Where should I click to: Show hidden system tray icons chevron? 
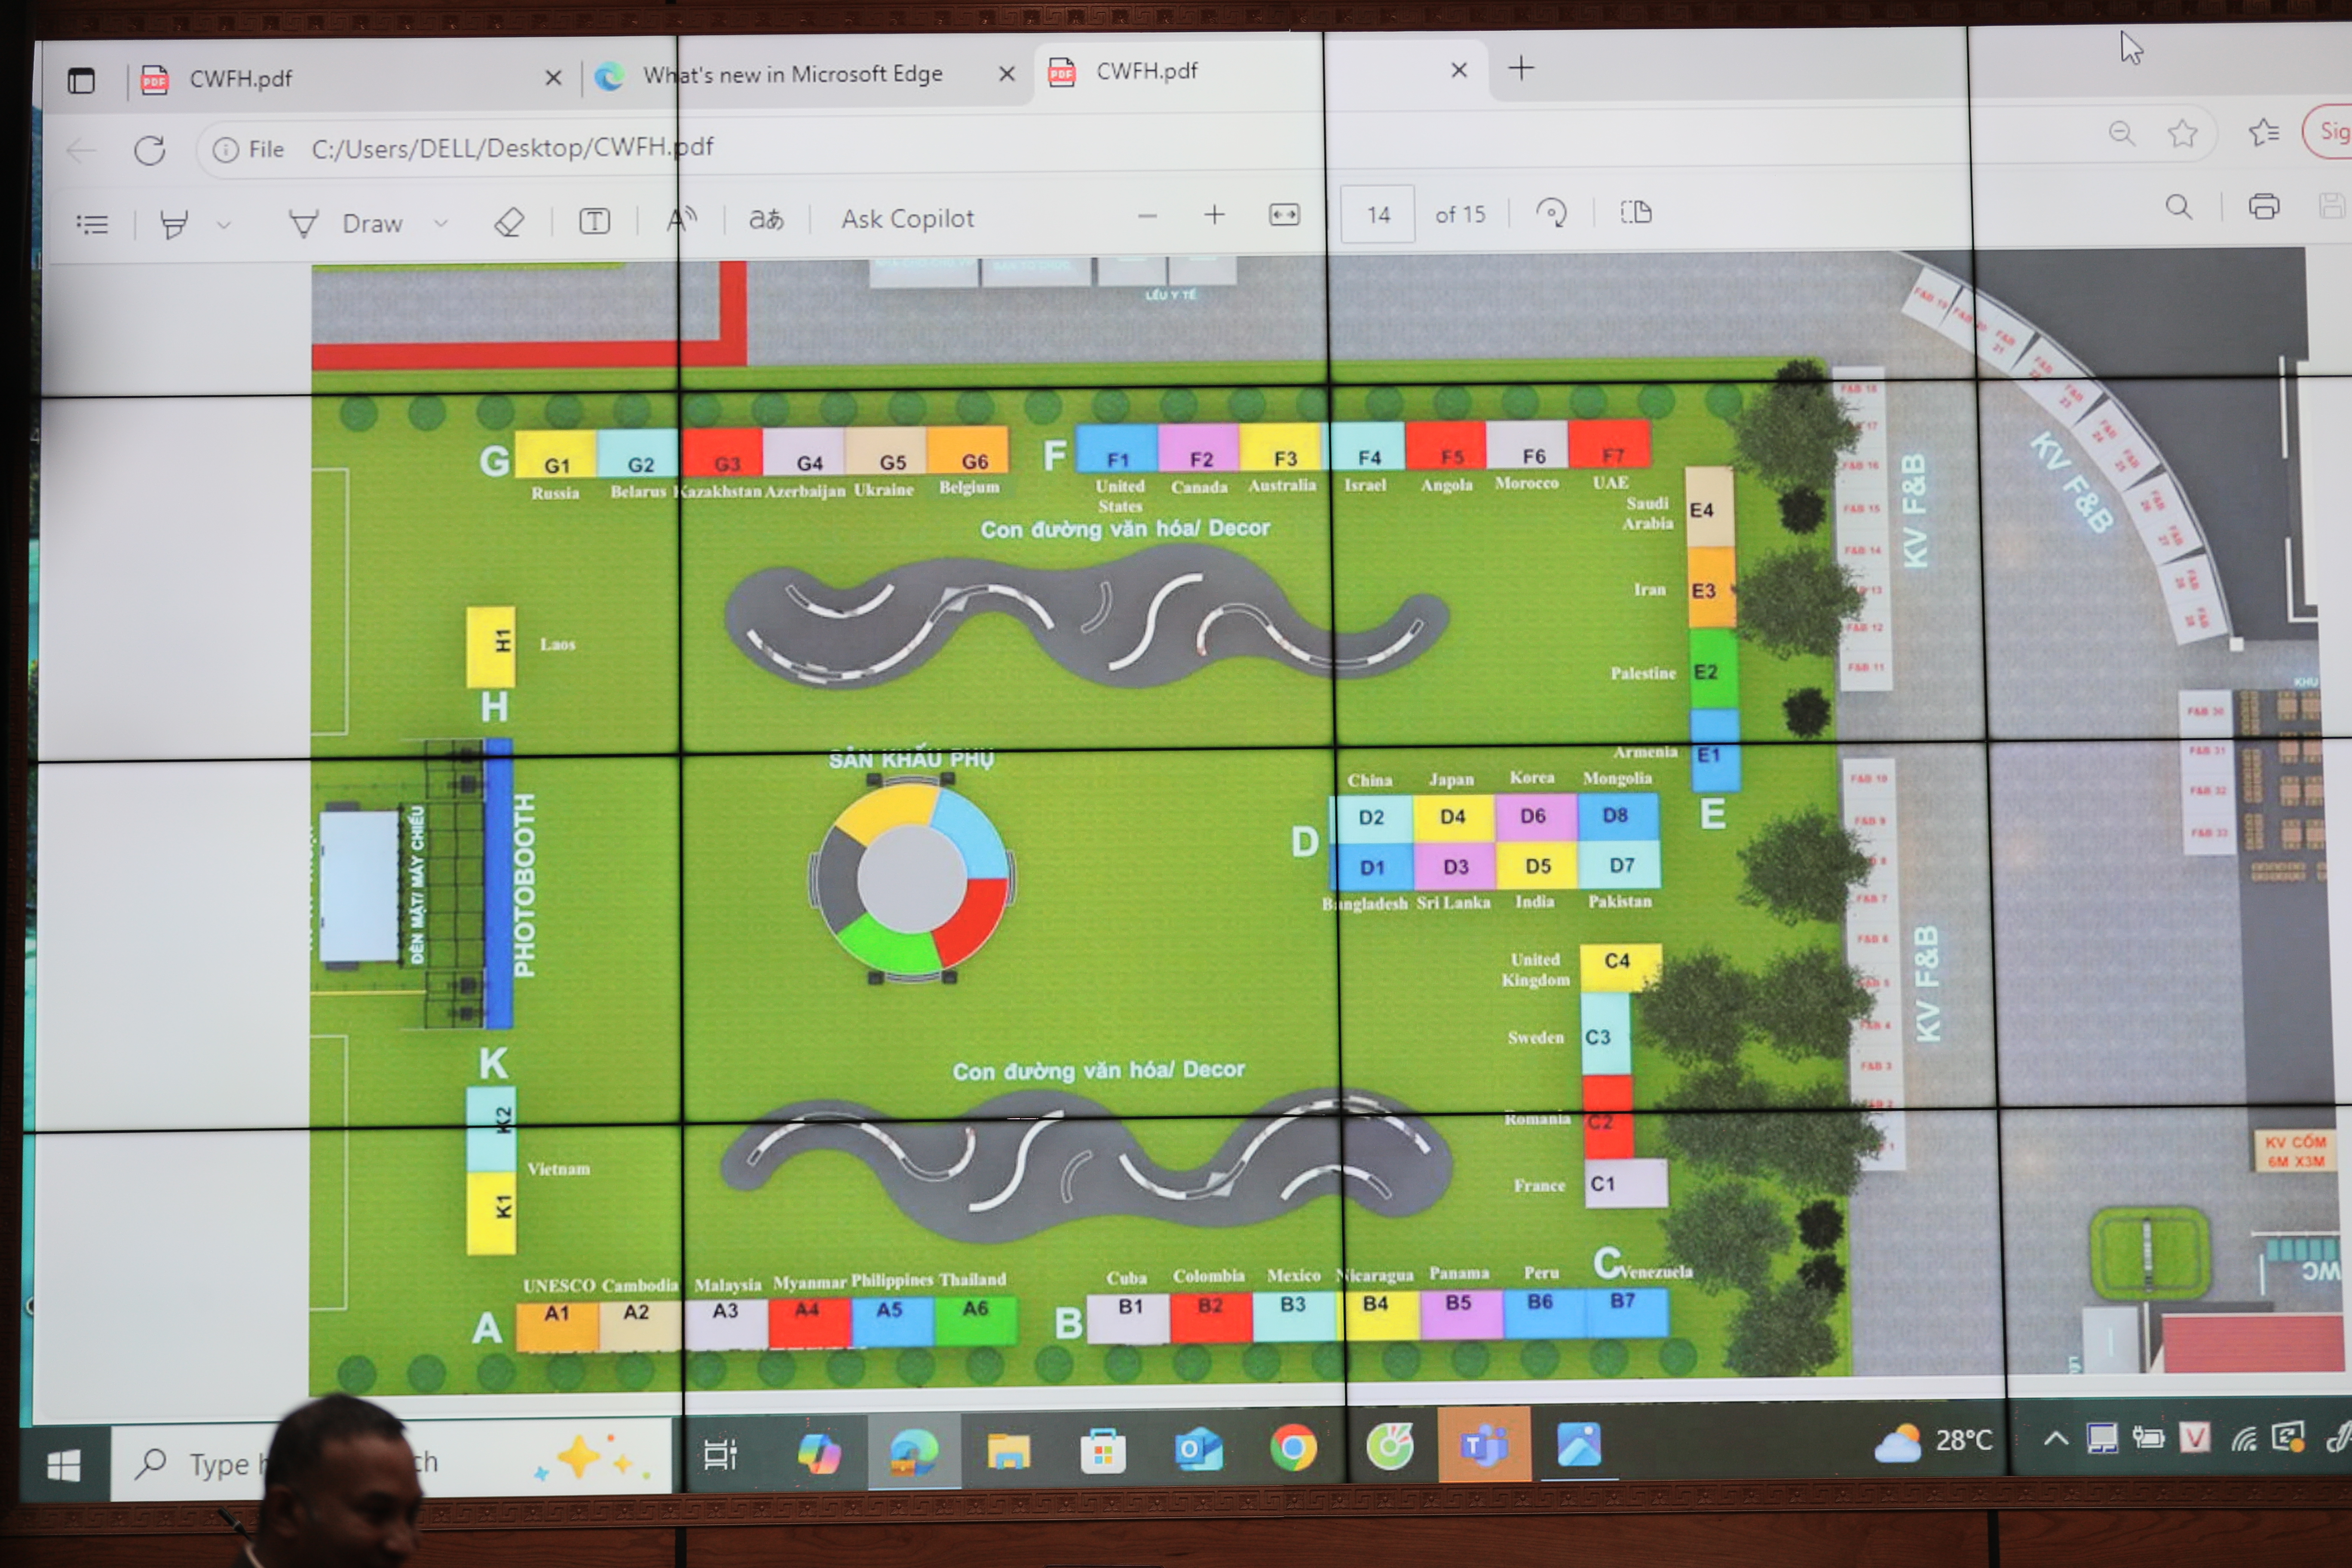tap(2056, 1439)
